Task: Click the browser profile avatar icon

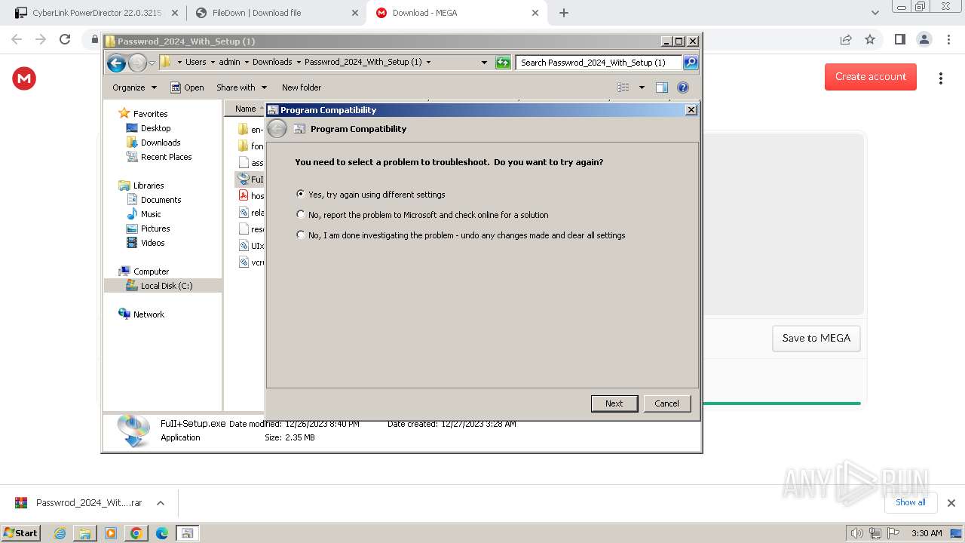Action: tap(924, 39)
